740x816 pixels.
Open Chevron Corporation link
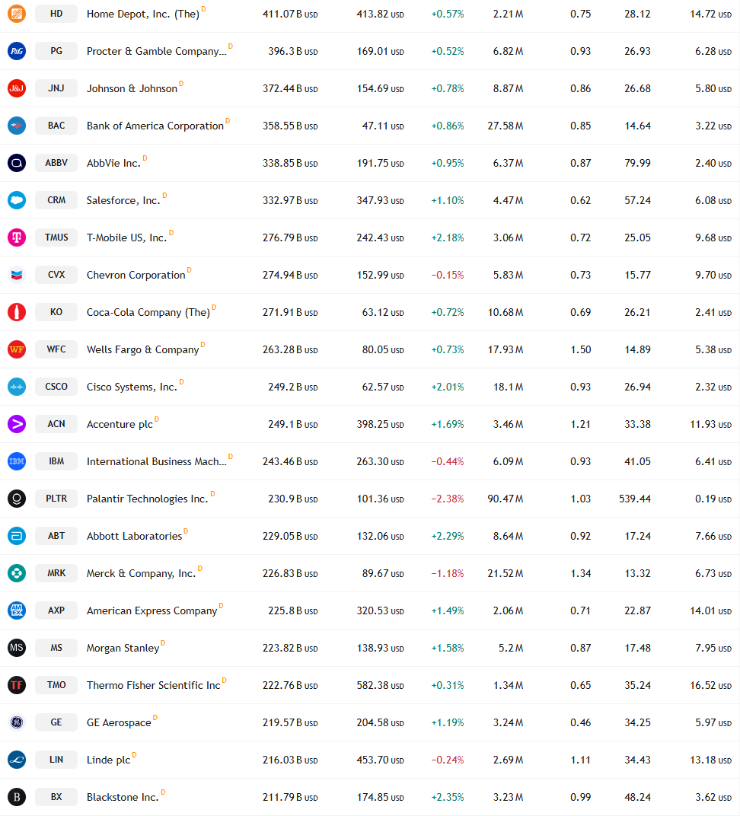click(136, 276)
